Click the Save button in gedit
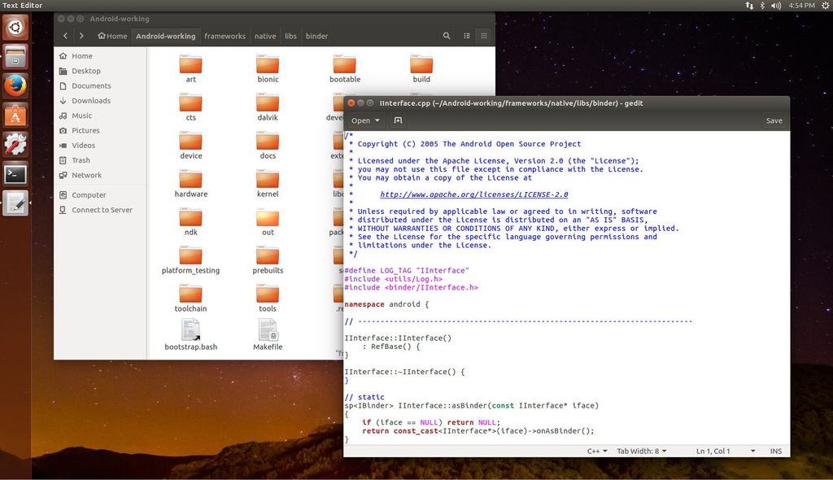Viewport: 833px width, 480px height. tap(774, 120)
